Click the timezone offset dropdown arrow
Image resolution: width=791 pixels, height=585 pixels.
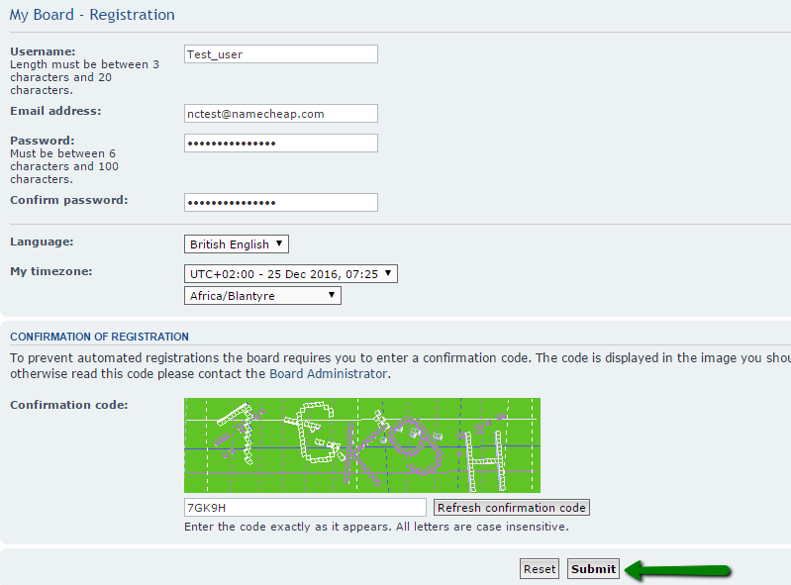tap(388, 273)
